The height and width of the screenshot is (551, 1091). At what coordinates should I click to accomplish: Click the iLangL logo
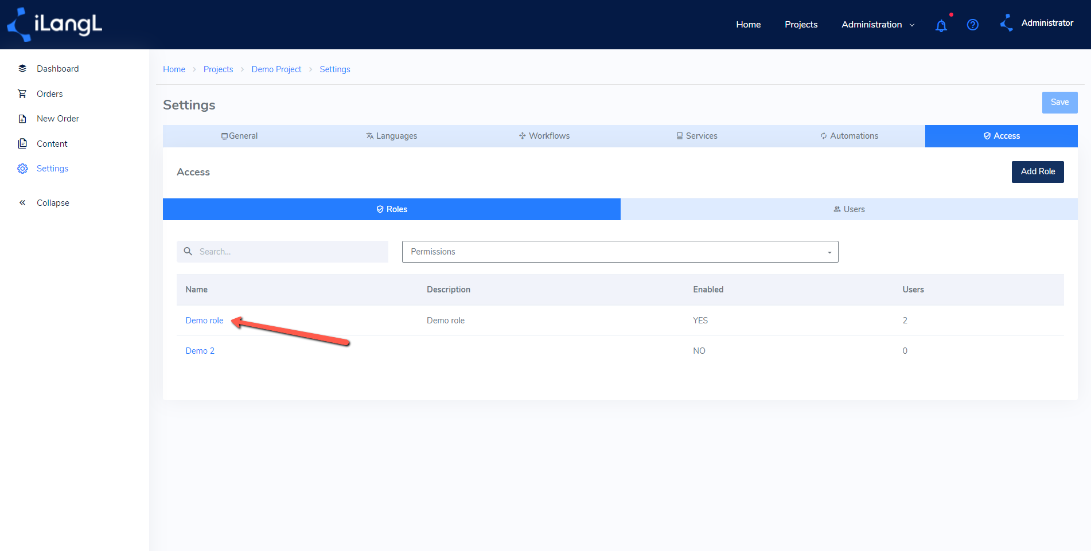(x=54, y=24)
